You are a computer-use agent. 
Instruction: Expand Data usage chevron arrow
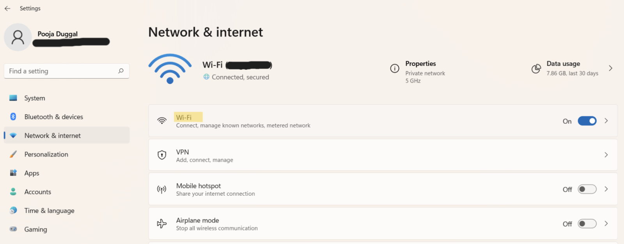pos(610,68)
